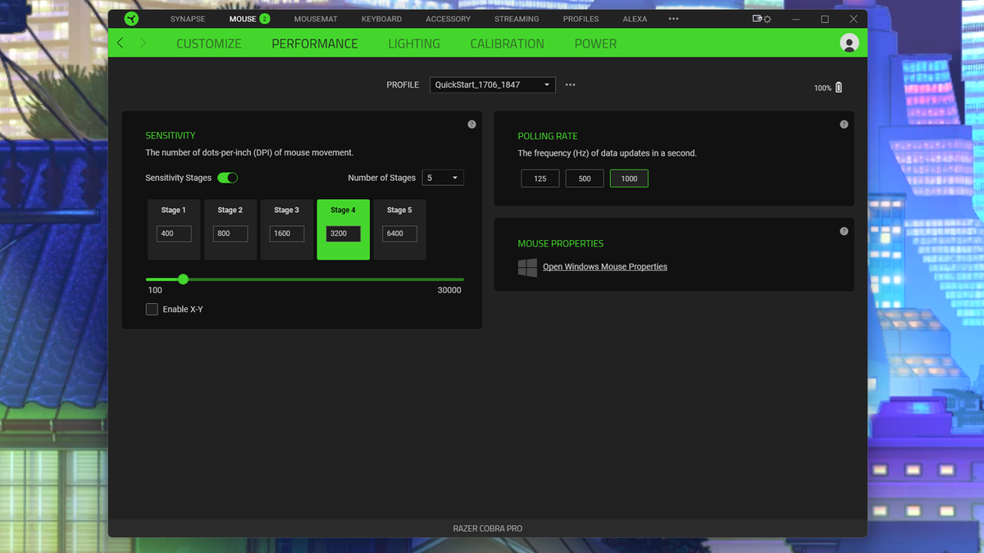This screenshot has width=984, height=553.
Task: Go back with the left arrow
Action: [121, 43]
